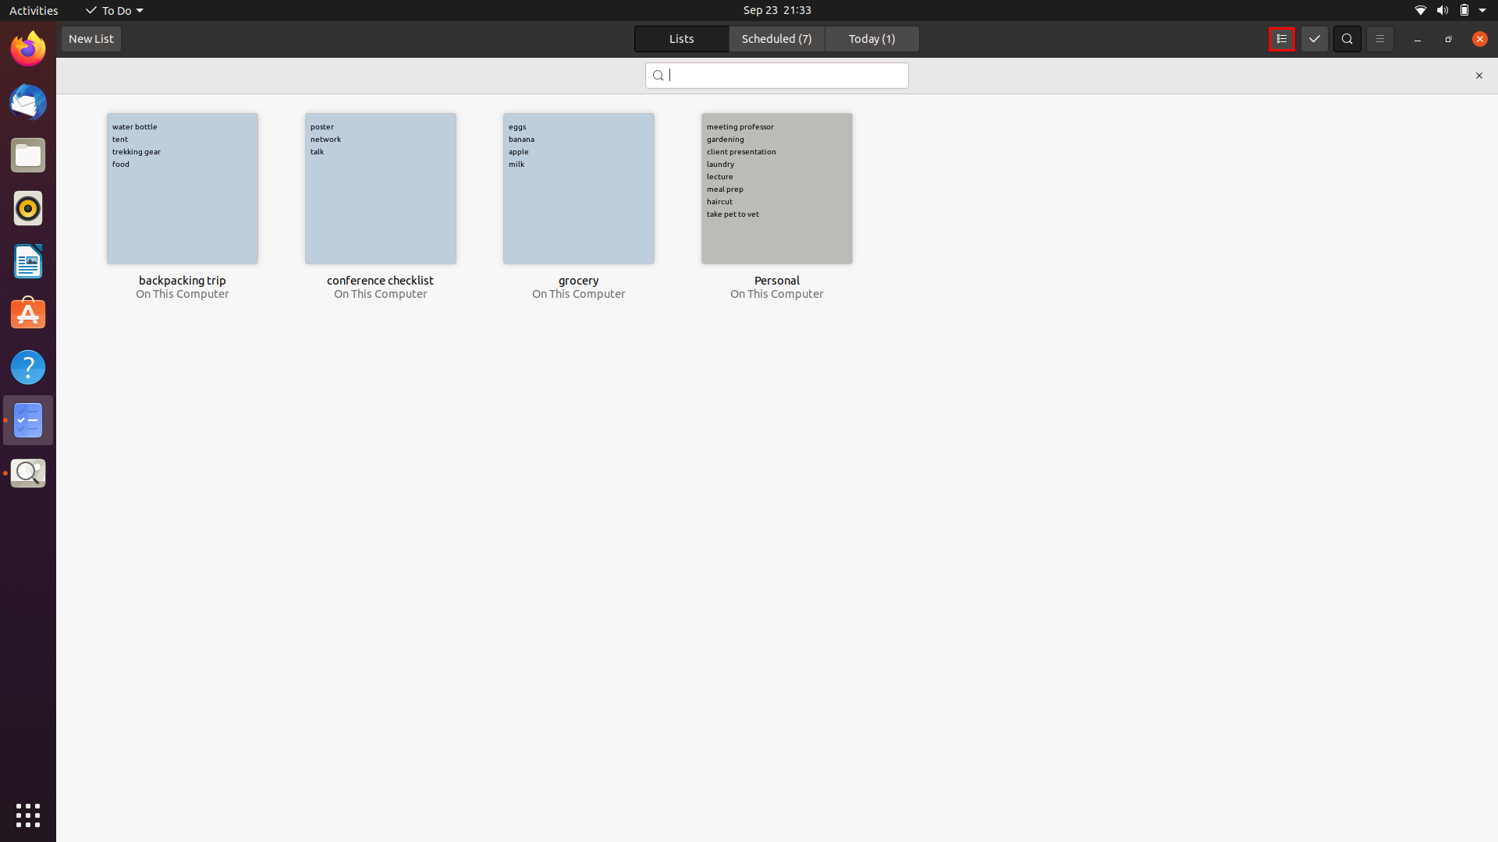Close the search bar with X icon

(1478, 76)
